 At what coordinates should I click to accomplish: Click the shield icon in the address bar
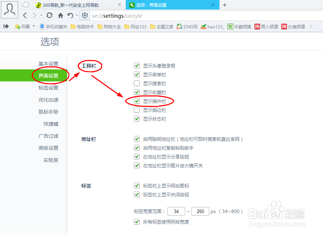[84, 16]
